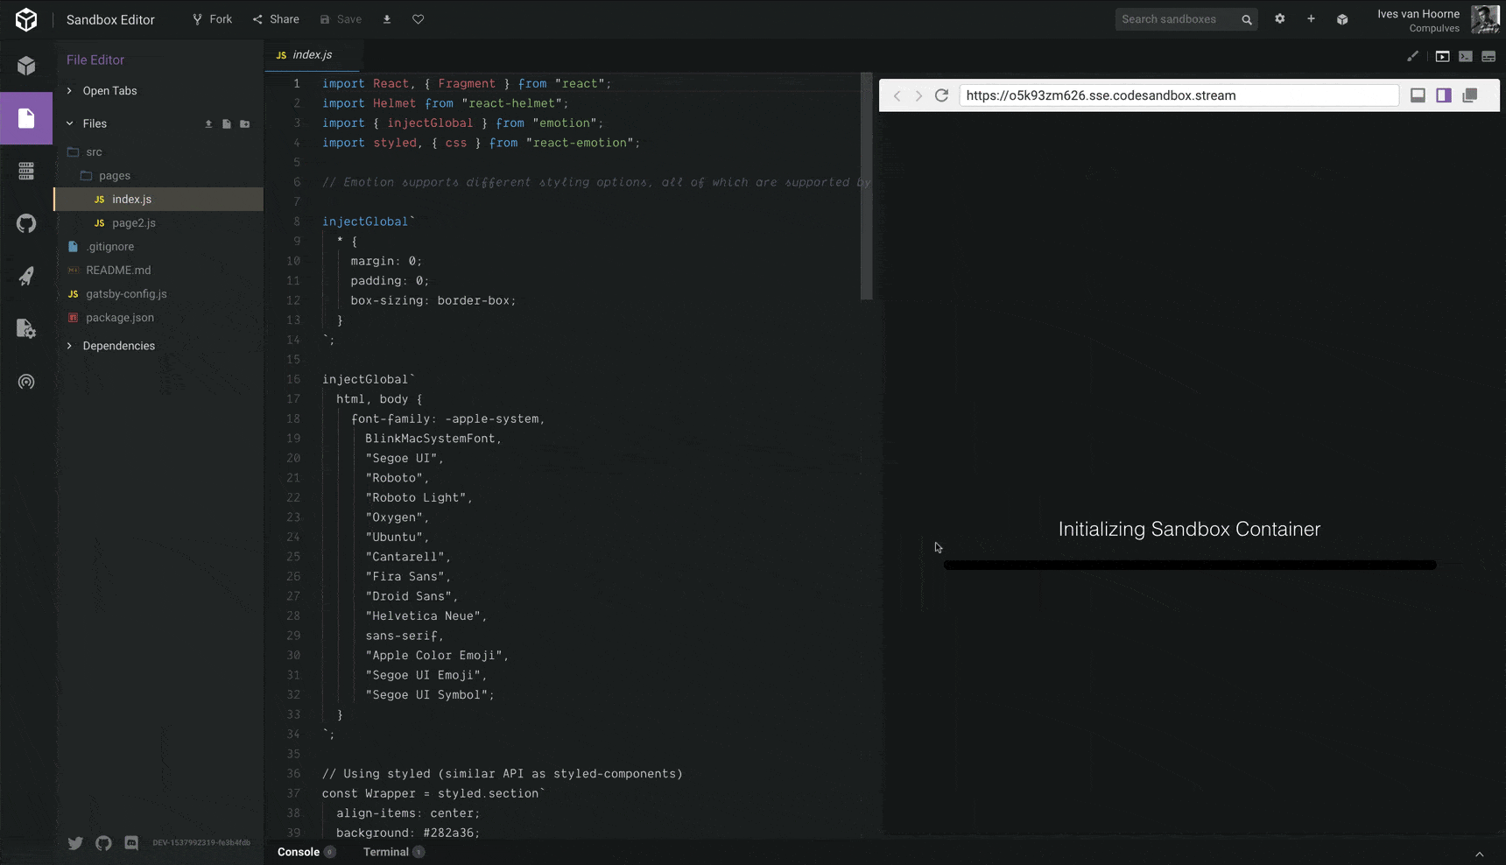The image size is (1506, 865).
Task: Click the Share button
Action: point(276,19)
